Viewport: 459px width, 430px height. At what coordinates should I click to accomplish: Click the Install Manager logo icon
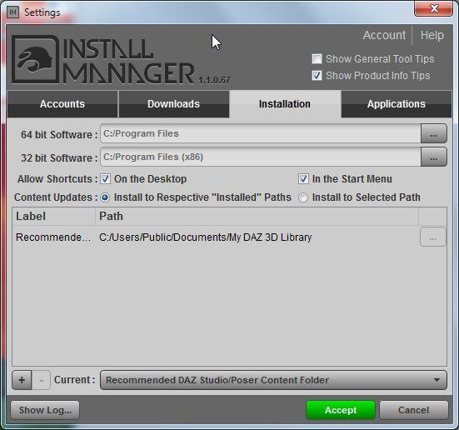click(35, 59)
